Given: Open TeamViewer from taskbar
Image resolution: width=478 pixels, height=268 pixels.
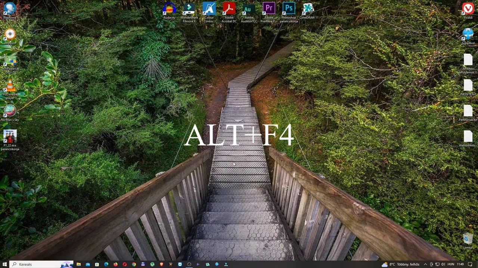Looking at the screenshot, I should pyautogui.click(x=180, y=264).
